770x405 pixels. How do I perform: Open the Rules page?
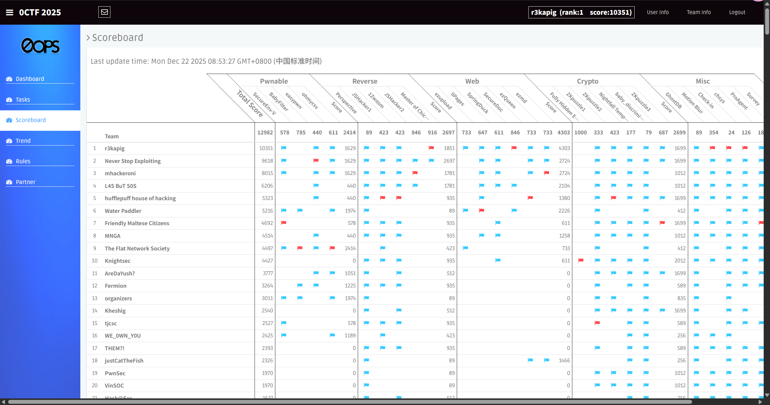pyautogui.click(x=23, y=161)
